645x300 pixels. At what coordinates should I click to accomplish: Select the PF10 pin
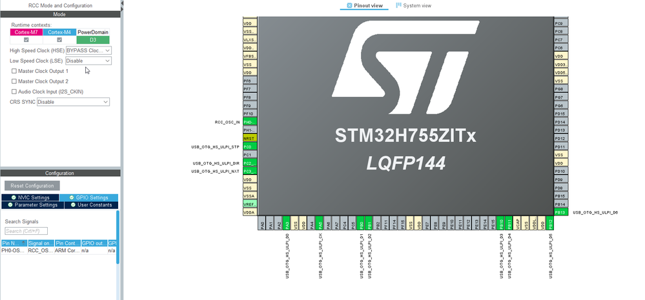pyautogui.click(x=250, y=114)
